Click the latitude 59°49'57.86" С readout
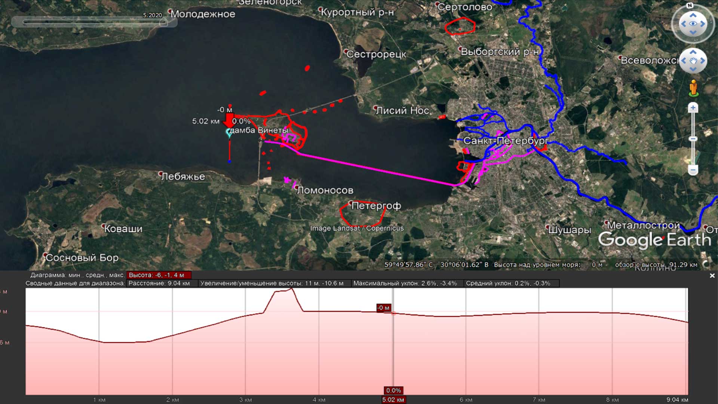Image resolution: width=718 pixels, height=404 pixels. point(408,265)
